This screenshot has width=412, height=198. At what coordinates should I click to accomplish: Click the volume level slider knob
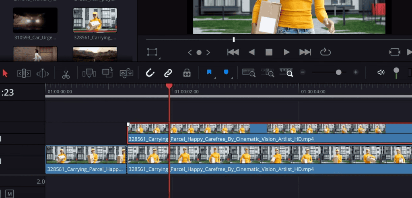point(396,70)
